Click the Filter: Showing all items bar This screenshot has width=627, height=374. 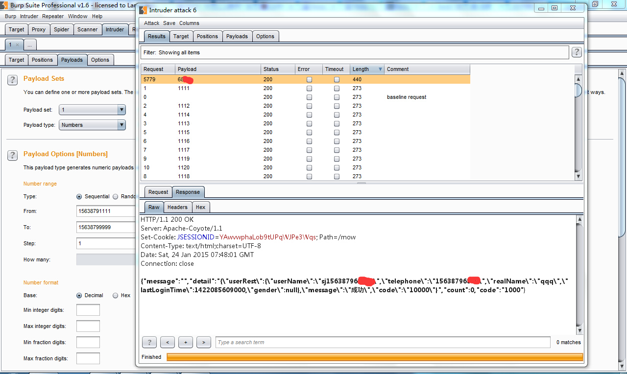click(x=355, y=52)
